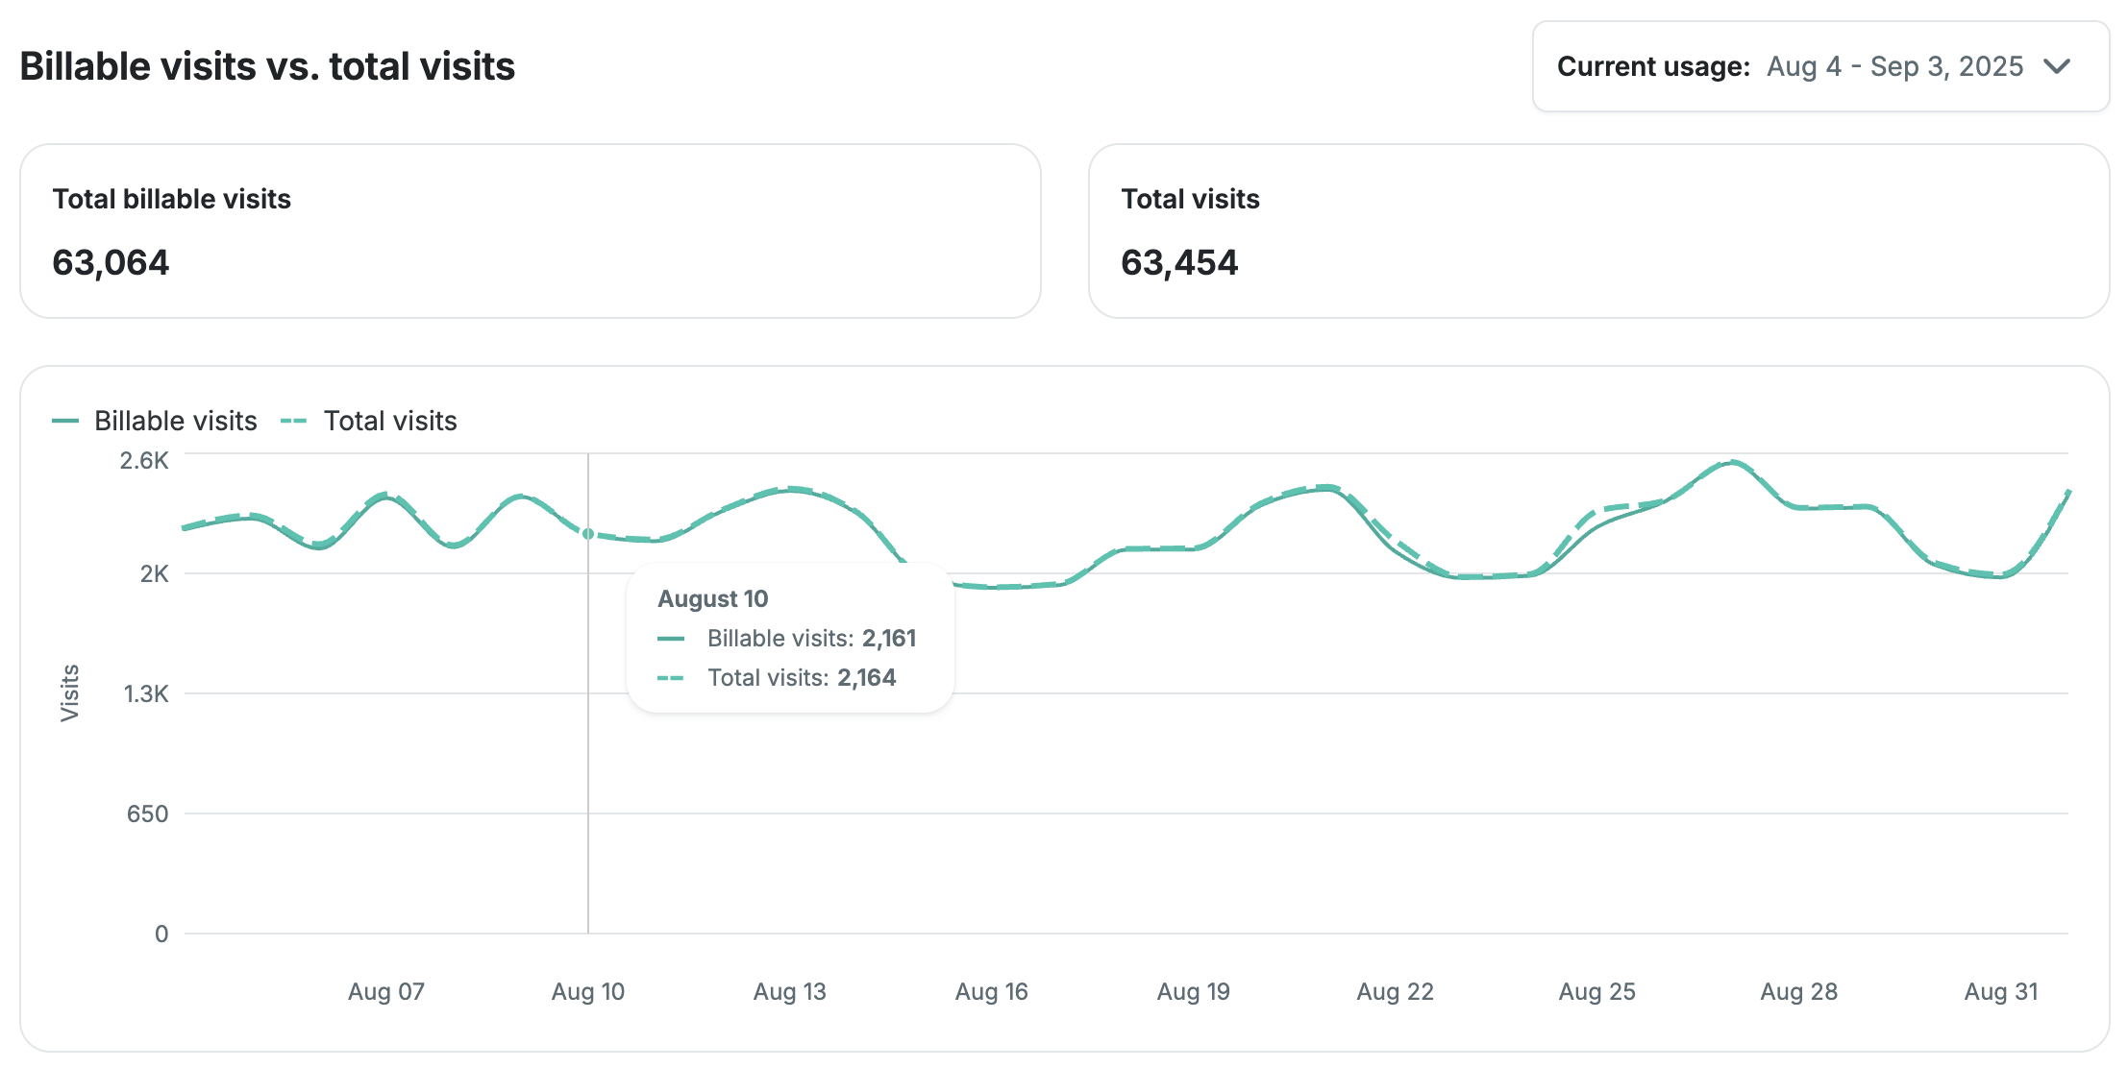Screen dimensions: 2128x1068
Task: Toggle the Billable visits legend series
Action: point(175,421)
